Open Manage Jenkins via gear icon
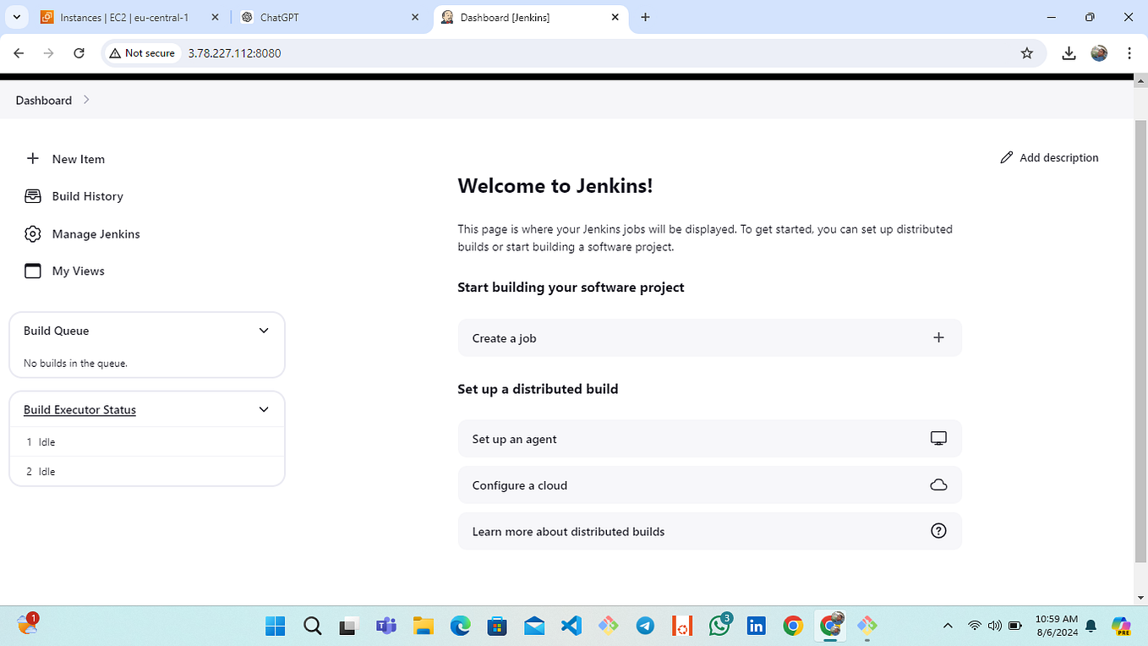Viewport: 1148px width, 646px height. [32, 234]
